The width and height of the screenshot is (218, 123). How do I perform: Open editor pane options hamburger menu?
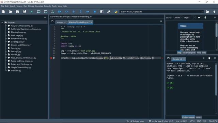coord(161,21)
